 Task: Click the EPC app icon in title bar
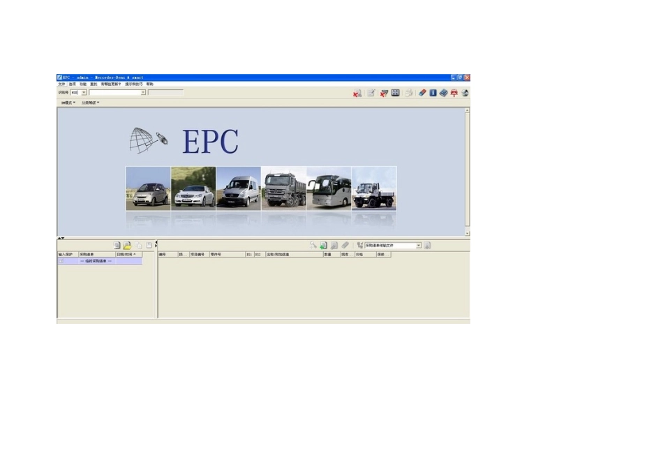tap(59, 77)
